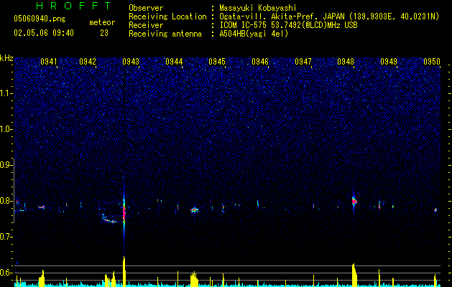The width and height of the screenshot is (452, 287).
Task: Click the Receiver label
Action: [x=146, y=25]
